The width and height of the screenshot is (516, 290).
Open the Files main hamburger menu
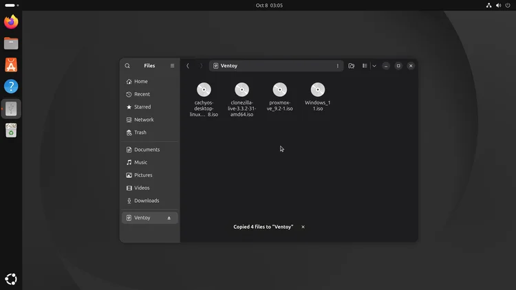coord(172,66)
